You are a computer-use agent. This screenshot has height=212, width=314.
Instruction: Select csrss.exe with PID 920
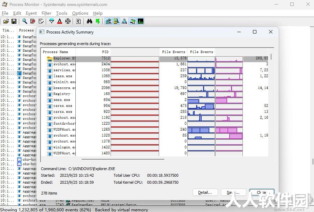155,112
